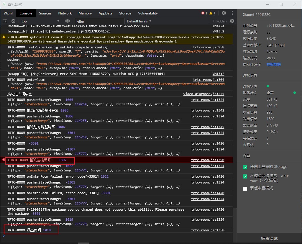Image resolution: width=302 pixels, height=244 pixels.
Task: Switch to the AppData tab
Action: pyautogui.click(x=105, y=13)
